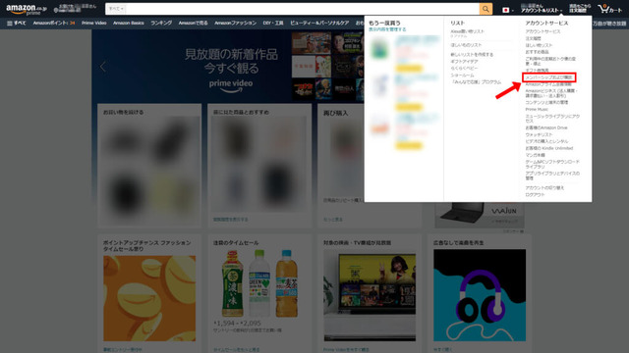Click メンバーシップおよび購読 in account menu
Screen dimensions: 629x353
(549, 77)
